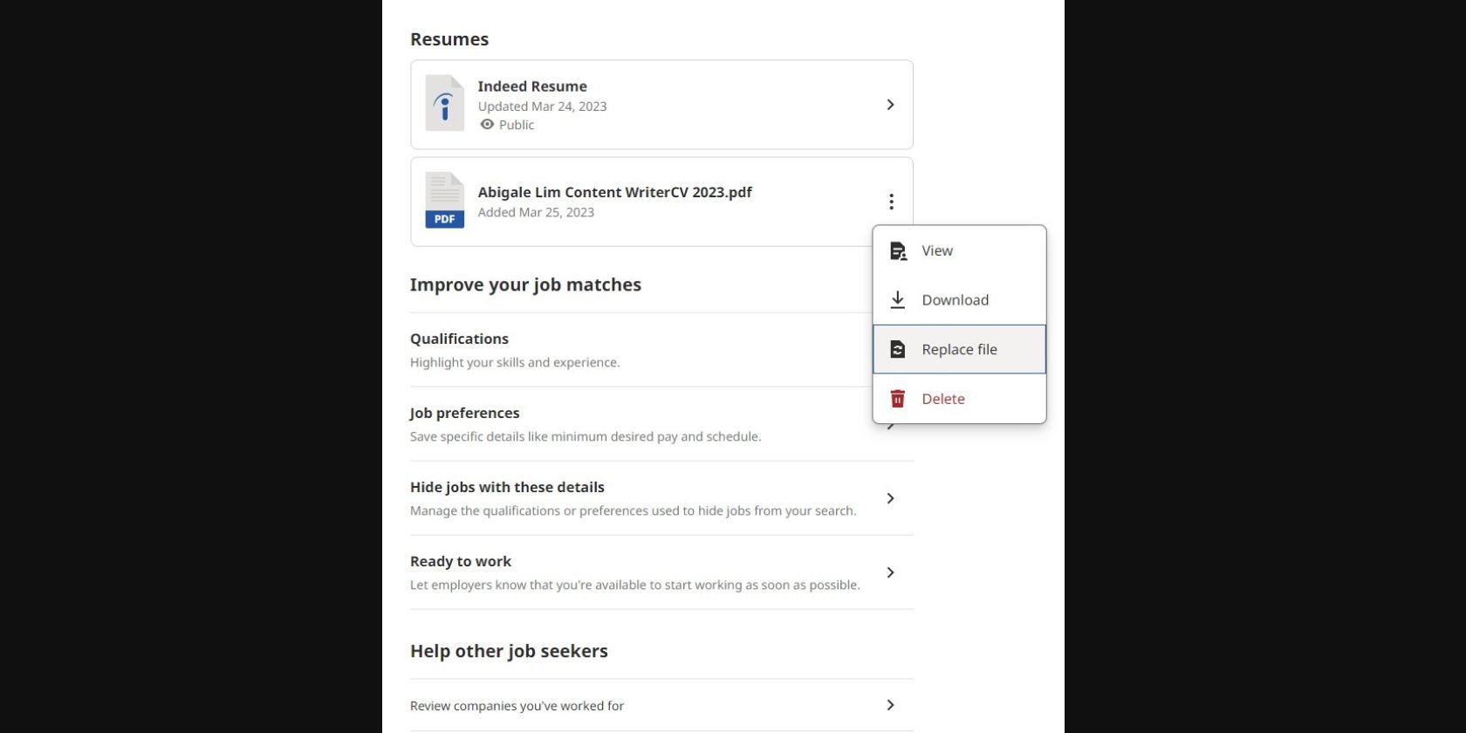The image size is (1466, 733).
Task: Click the Download arrow icon
Action: click(x=897, y=300)
